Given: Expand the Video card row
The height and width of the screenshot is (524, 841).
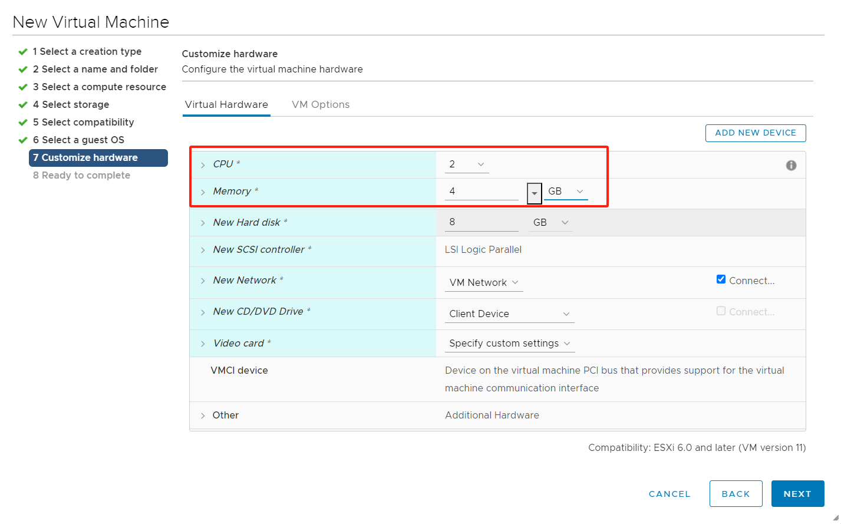Looking at the screenshot, I should coord(203,344).
